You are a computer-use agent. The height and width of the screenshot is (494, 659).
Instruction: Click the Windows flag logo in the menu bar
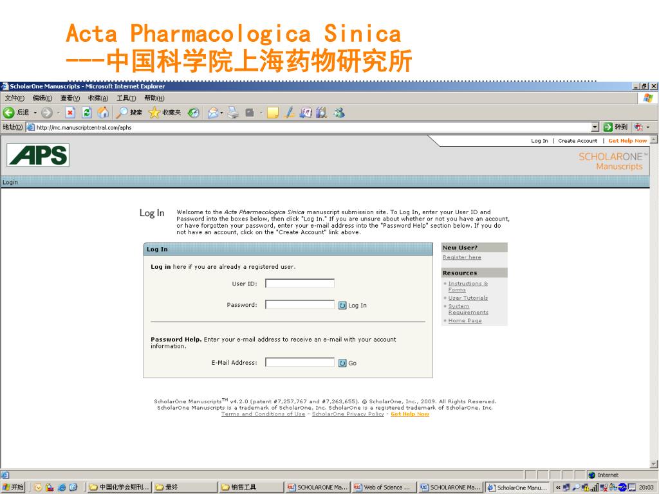[647, 98]
